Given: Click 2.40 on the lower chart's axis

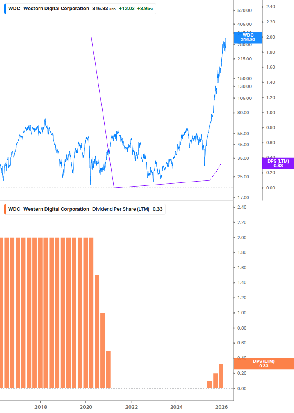Looking at the screenshot, I should (x=242, y=207).
